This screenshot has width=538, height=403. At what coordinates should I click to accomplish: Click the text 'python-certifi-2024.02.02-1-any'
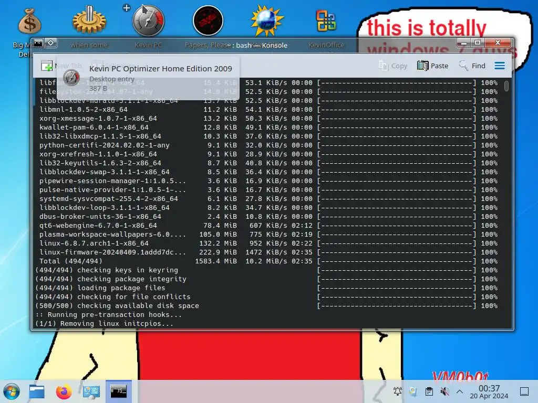click(x=105, y=145)
